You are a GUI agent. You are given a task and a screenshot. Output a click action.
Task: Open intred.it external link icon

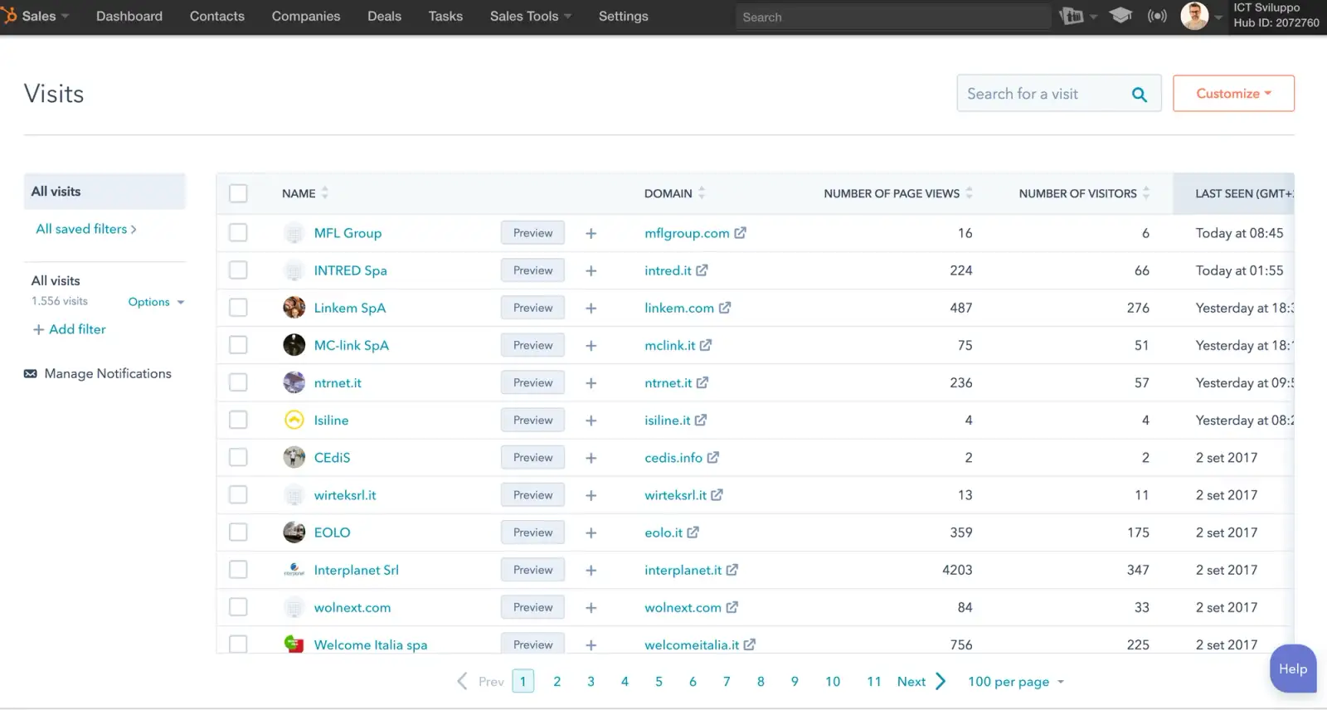pos(702,270)
